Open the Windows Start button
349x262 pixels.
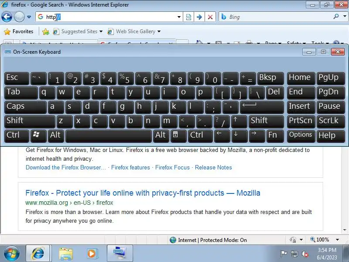pos(11,253)
